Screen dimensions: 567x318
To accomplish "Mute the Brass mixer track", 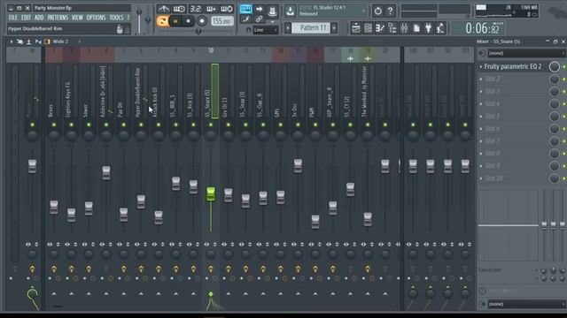I will point(54,125).
